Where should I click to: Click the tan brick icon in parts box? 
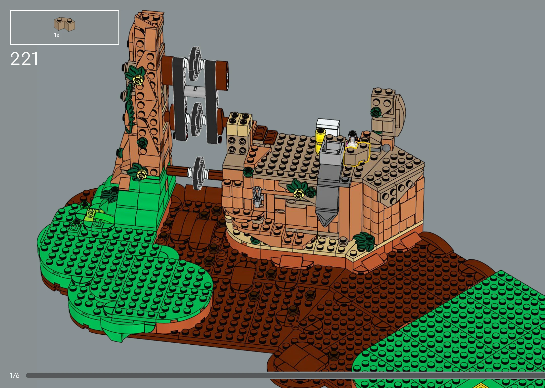64,24
